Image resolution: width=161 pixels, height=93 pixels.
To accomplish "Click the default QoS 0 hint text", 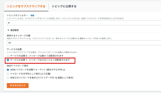I will click(x=42, y=52).
